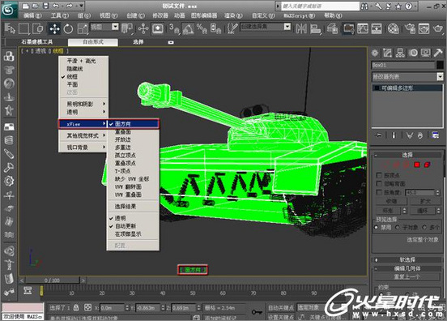Enable the 按角度 checkbox
This screenshot has width=447, height=321.
tap(379, 192)
